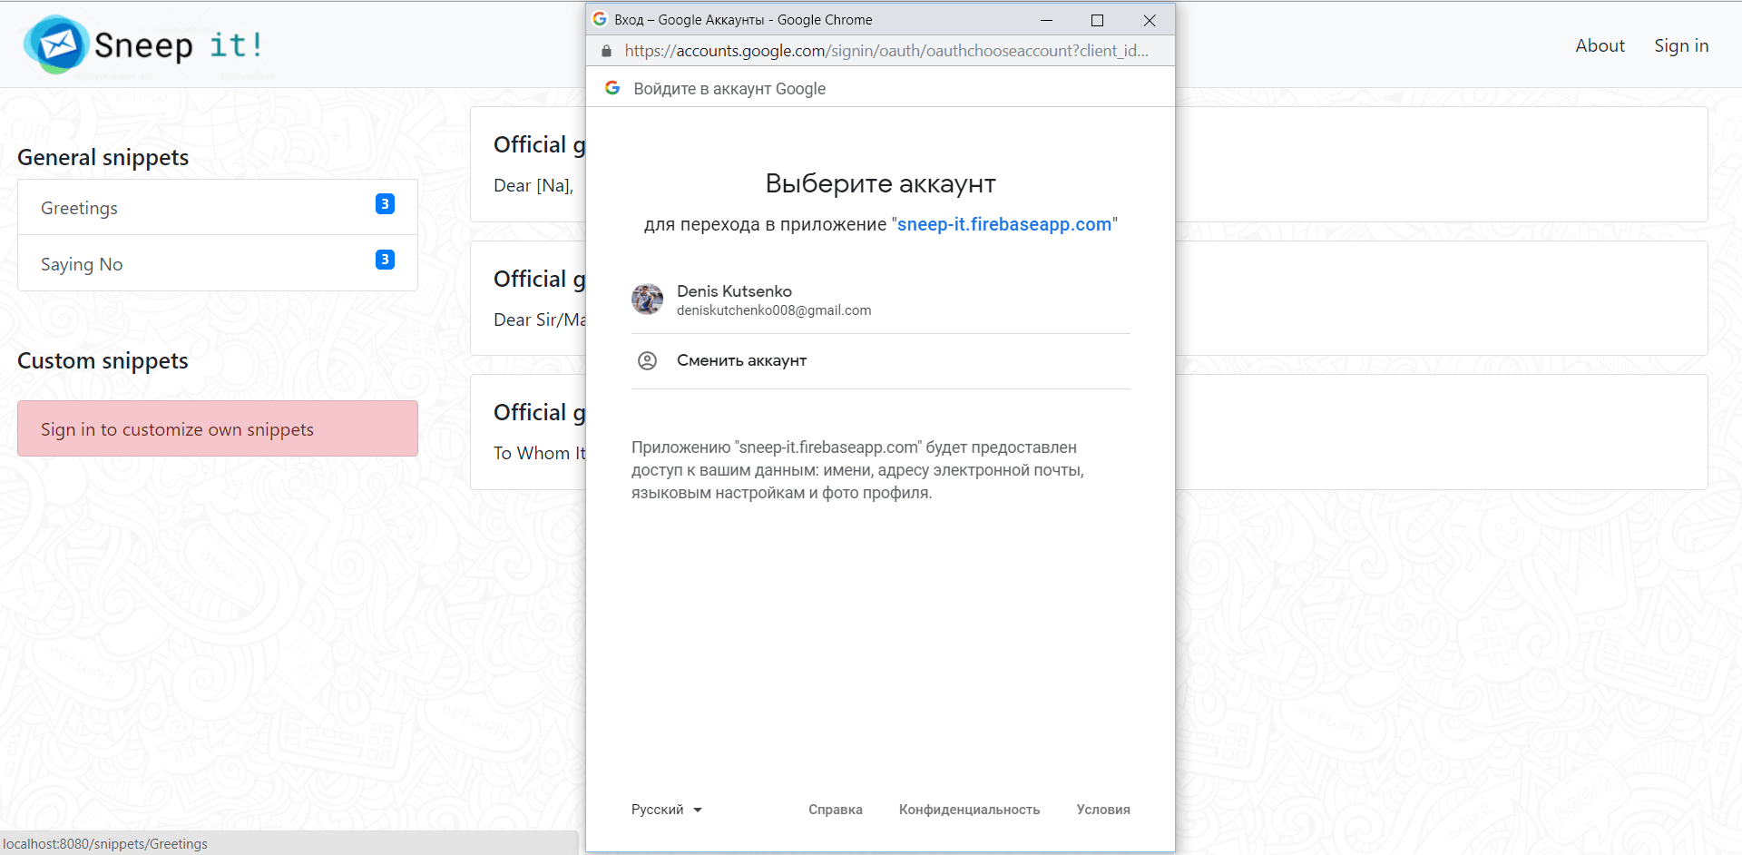This screenshot has height=855, width=1742.
Task: Click the Sneep it! envelope logo
Action: coord(56,44)
